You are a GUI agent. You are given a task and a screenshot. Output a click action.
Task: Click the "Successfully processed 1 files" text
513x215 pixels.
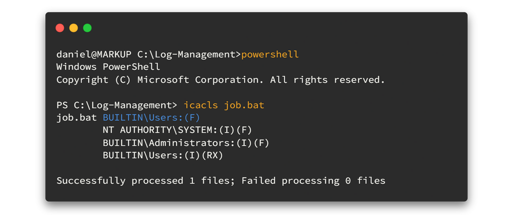coord(137,181)
